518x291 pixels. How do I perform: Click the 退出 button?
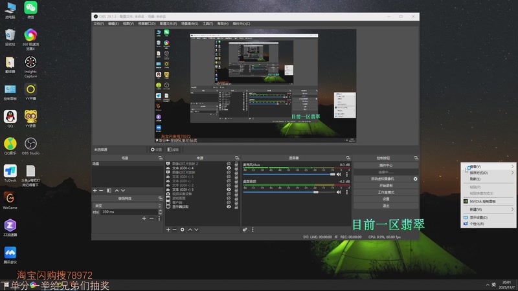385,206
